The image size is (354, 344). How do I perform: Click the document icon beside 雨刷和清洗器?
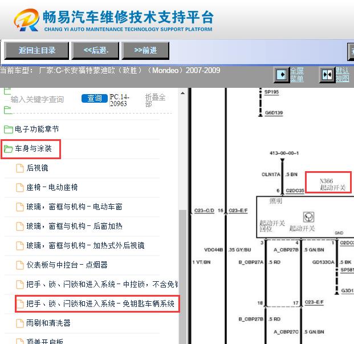click(20, 323)
